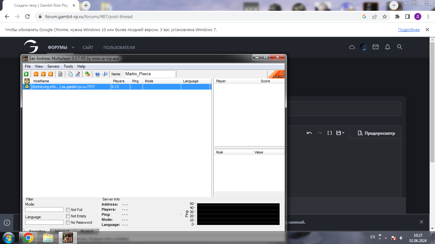The image size is (435, 244).
Task: Follow the Подробнее link
Action: pyautogui.click(x=409, y=30)
